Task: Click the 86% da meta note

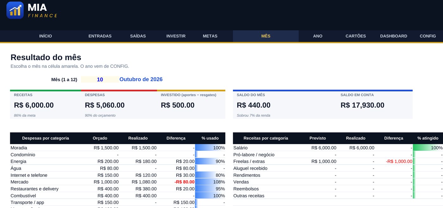Action: pyautogui.click(x=25, y=115)
